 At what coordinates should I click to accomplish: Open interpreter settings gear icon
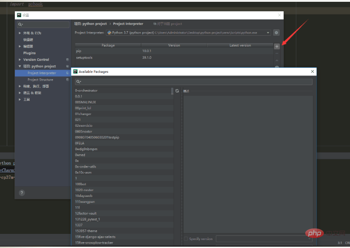pyautogui.click(x=276, y=33)
